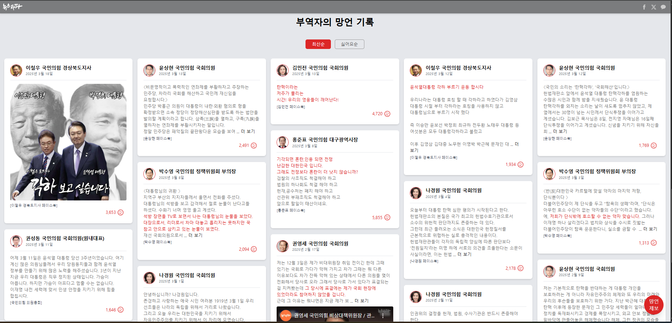This screenshot has width=672, height=323.
Task: Click 나경원's profile picture icon
Action: coord(149,277)
